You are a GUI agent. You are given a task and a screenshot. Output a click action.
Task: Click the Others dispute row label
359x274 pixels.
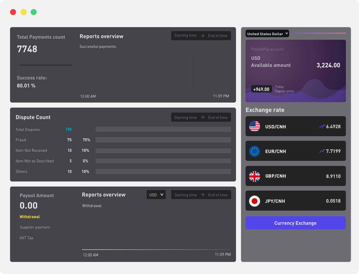pyautogui.click(x=22, y=171)
